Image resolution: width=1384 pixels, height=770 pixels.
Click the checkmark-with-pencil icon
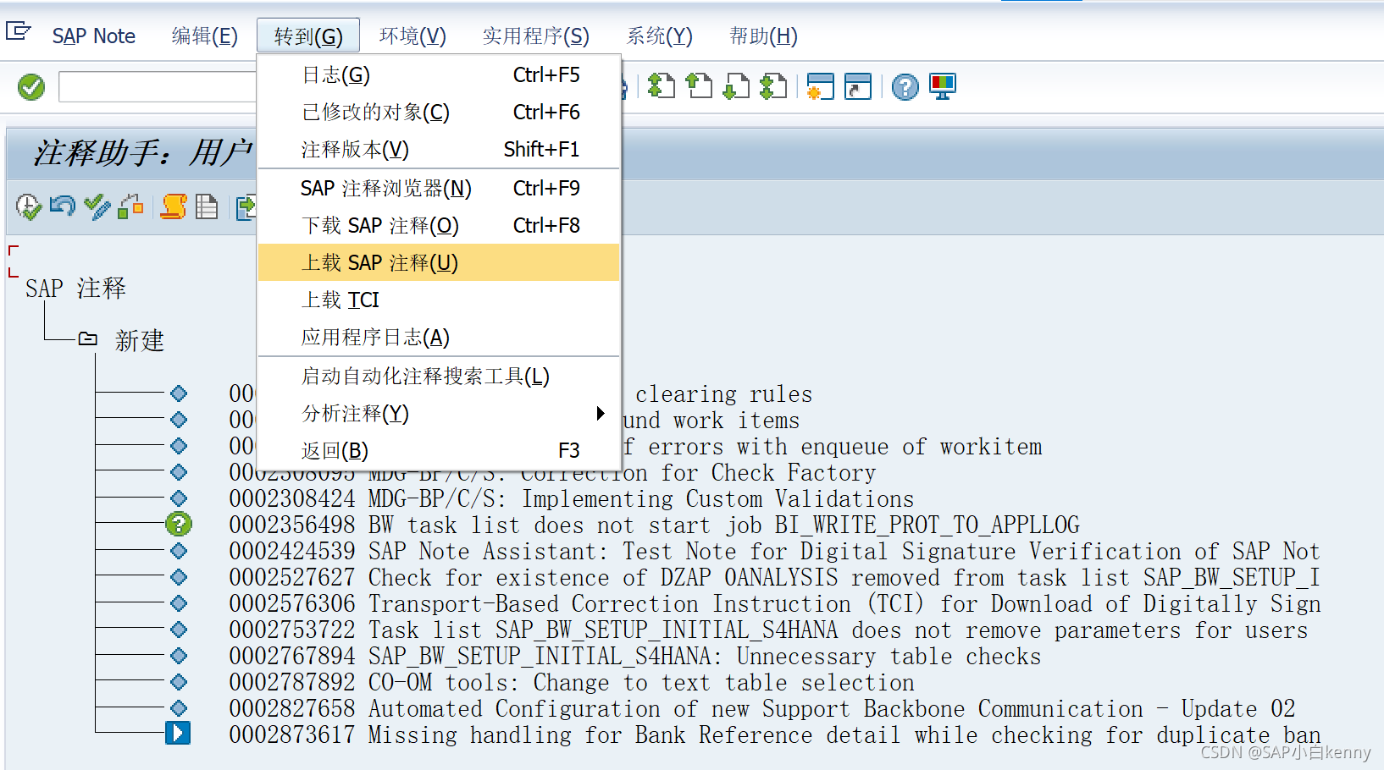[x=97, y=206]
